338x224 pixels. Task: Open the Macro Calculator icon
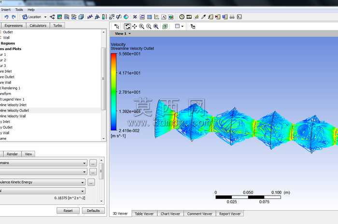(218, 17)
